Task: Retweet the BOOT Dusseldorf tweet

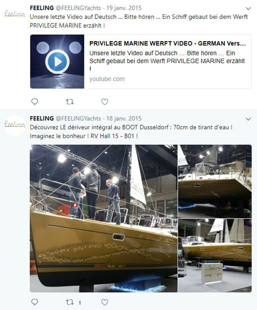Action: coord(70,302)
